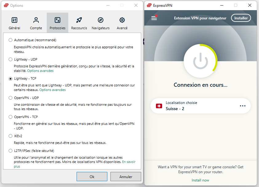Follow the En savoir plus link
Image resolution: width=259 pixels, height=187 pixels.
[129, 162]
